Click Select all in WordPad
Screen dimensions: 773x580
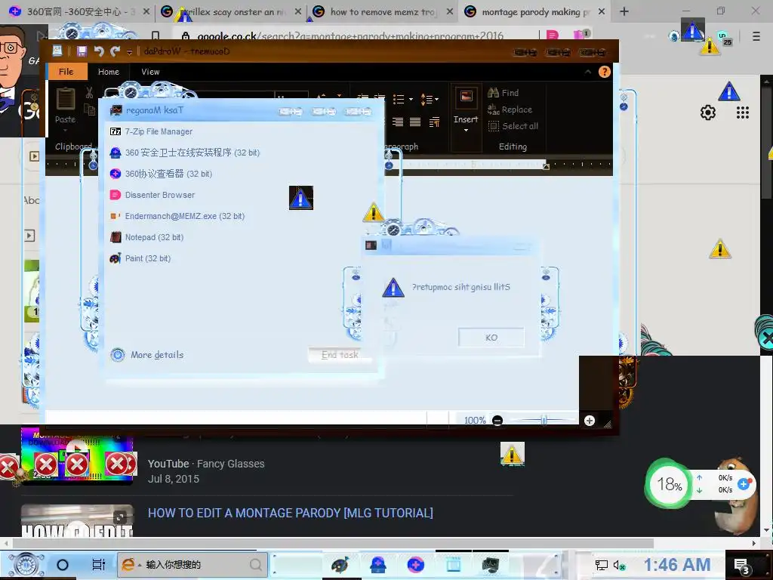point(513,126)
